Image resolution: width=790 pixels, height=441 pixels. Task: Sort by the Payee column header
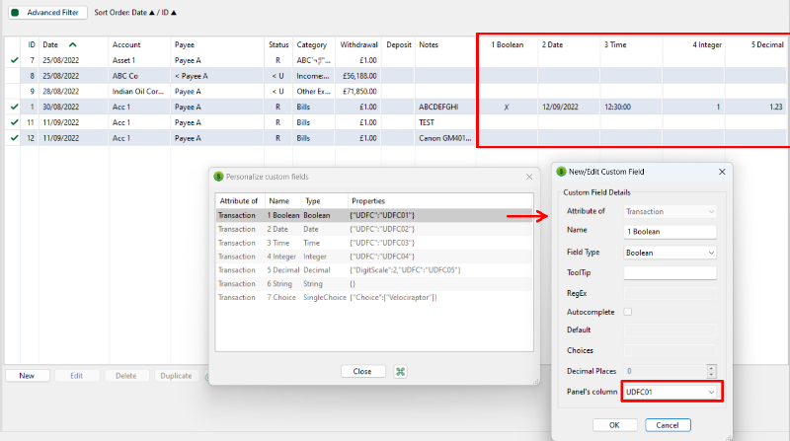click(217, 44)
